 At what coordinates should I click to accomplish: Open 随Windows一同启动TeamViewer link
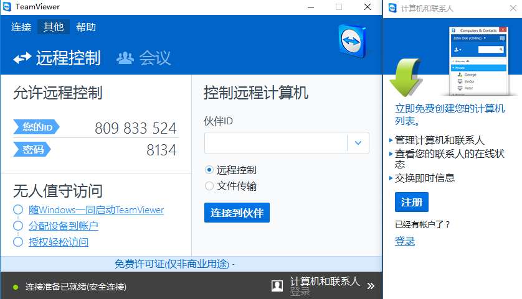coord(96,210)
